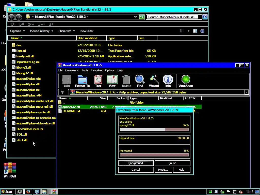Select mupen64plus-video-rice.dll file
Image resolution: width=260 pixels, height=195 pixels.
33,123
